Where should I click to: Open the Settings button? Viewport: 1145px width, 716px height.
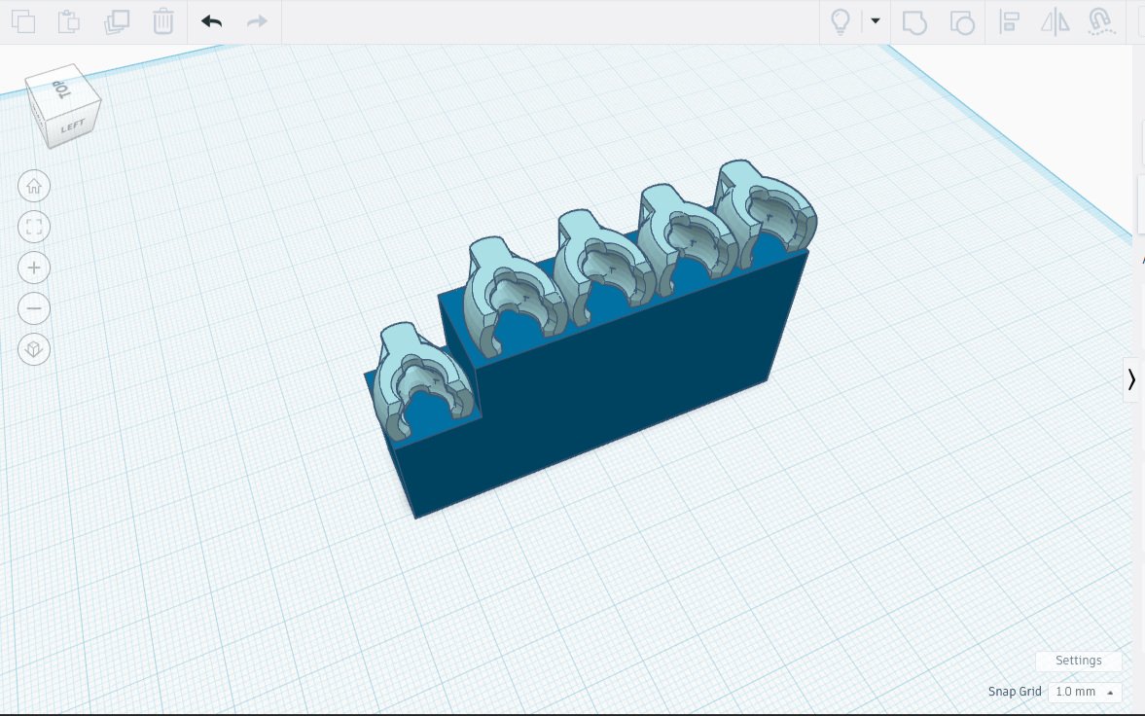tap(1079, 661)
